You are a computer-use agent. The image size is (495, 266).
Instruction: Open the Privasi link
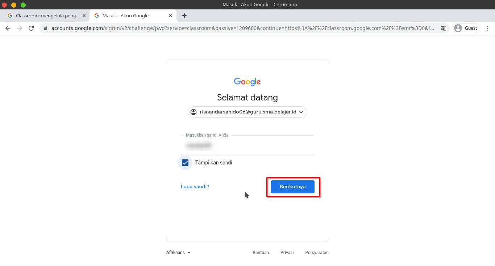click(x=287, y=253)
